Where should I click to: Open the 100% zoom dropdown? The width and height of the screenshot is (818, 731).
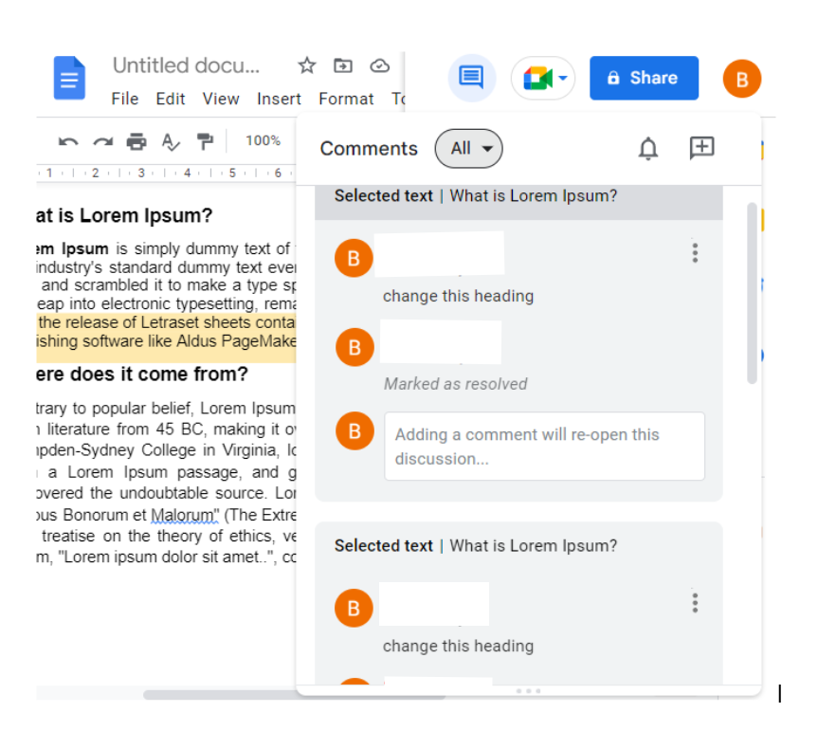[x=263, y=141]
